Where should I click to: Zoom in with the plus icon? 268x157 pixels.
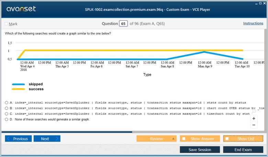[254, 119]
